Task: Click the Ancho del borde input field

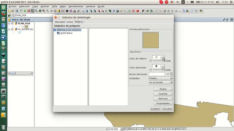Action: (x=159, y=74)
